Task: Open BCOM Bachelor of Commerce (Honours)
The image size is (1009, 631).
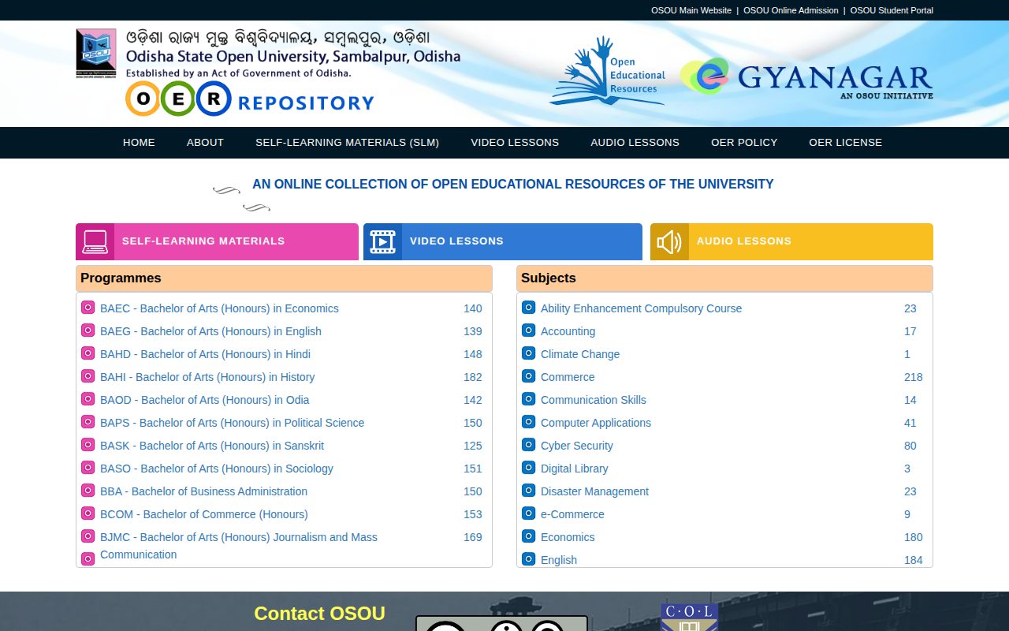Action: pyautogui.click(x=204, y=514)
